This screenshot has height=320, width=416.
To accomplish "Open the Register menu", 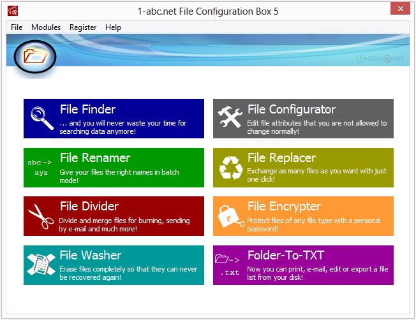I will click(x=83, y=27).
